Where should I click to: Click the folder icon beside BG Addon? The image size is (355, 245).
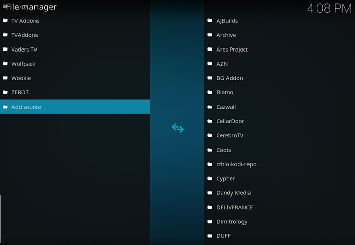tap(210, 78)
